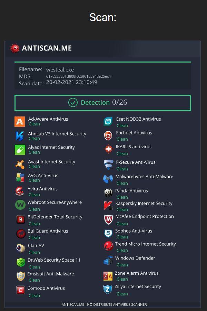Click the scan date 20-02-2021 23:10:49

(x=72, y=82)
